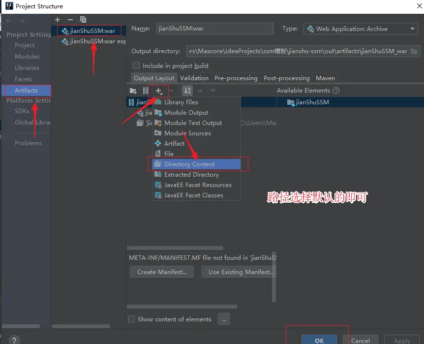Click the Apply button

[x=402, y=340]
